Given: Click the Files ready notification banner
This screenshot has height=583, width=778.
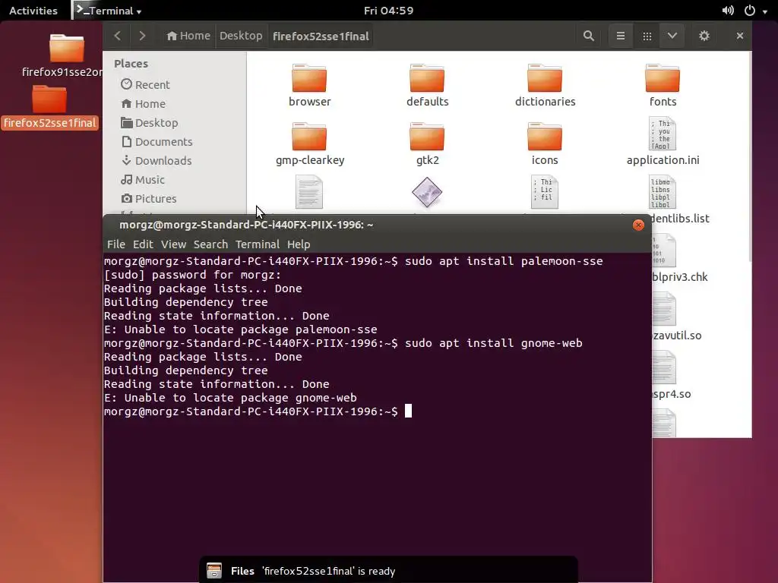Looking at the screenshot, I should tap(388, 571).
